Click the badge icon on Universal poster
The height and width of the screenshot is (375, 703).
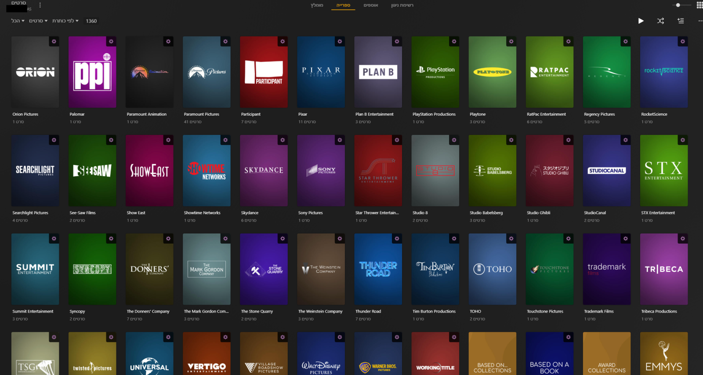tap(168, 337)
